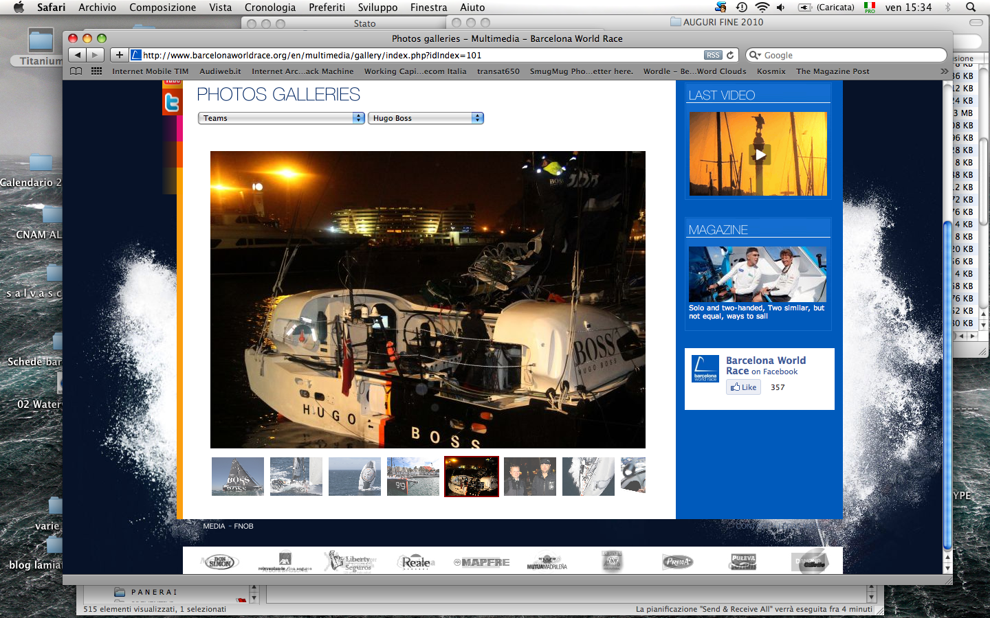The image size is (990, 618).
Task: Open Internet Mobile TIM bookmark
Action: (150, 71)
